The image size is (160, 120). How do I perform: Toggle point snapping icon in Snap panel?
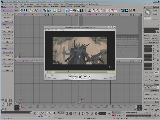click(148, 87)
